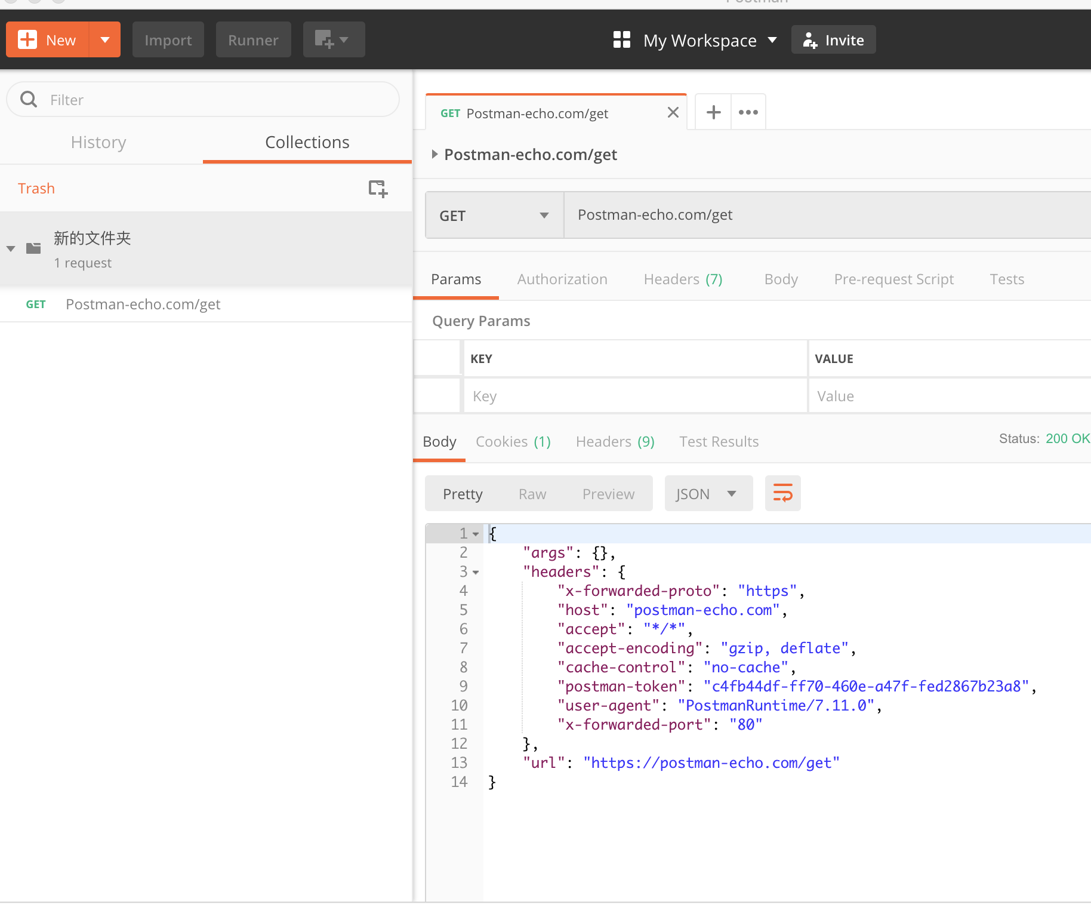Click the workspace grid icon

pos(622,40)
